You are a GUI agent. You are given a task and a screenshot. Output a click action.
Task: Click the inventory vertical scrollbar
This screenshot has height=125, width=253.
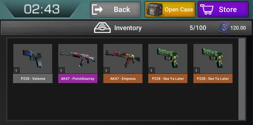tap(242, 79)
